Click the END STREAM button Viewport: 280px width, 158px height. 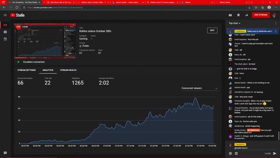point(261,15)
